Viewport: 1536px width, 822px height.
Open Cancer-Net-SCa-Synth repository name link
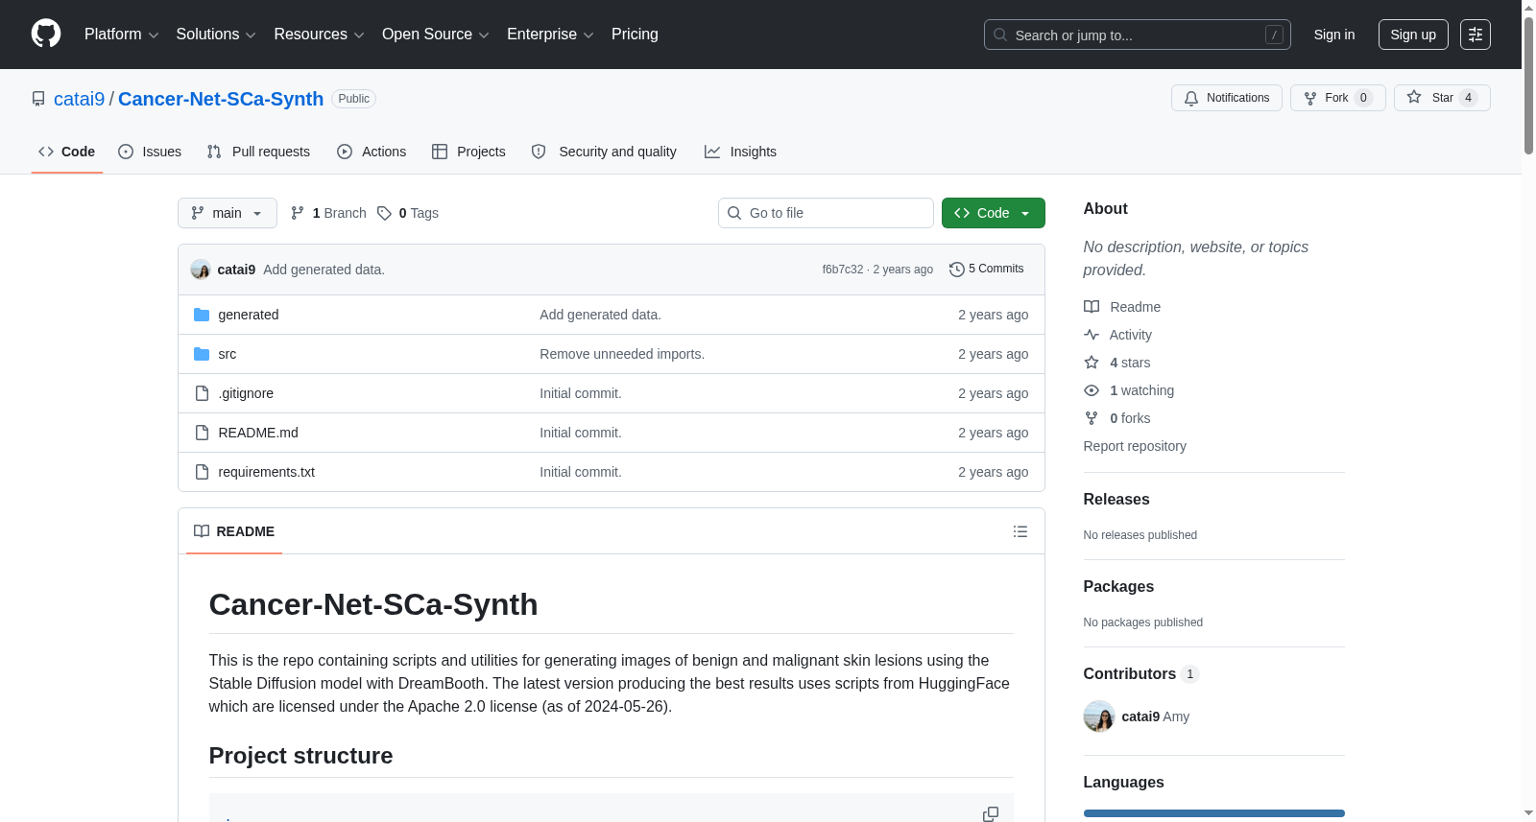pyautogui.click(x=221, y=99)
